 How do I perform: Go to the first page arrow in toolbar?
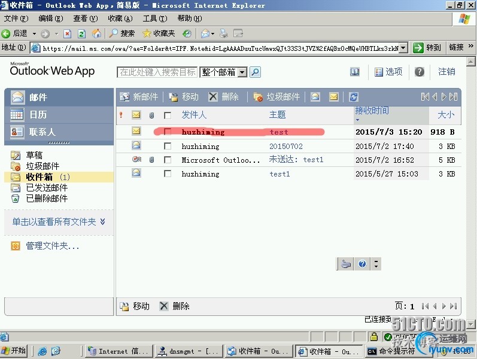(426, 97)
